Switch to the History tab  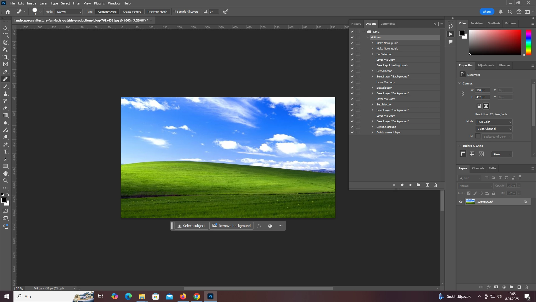[356, 24]
